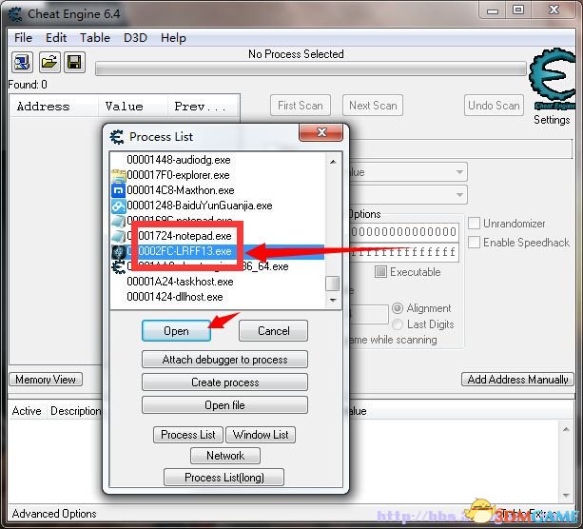Enable the Unrandomizer checkbox

click(x=474, y=224)
